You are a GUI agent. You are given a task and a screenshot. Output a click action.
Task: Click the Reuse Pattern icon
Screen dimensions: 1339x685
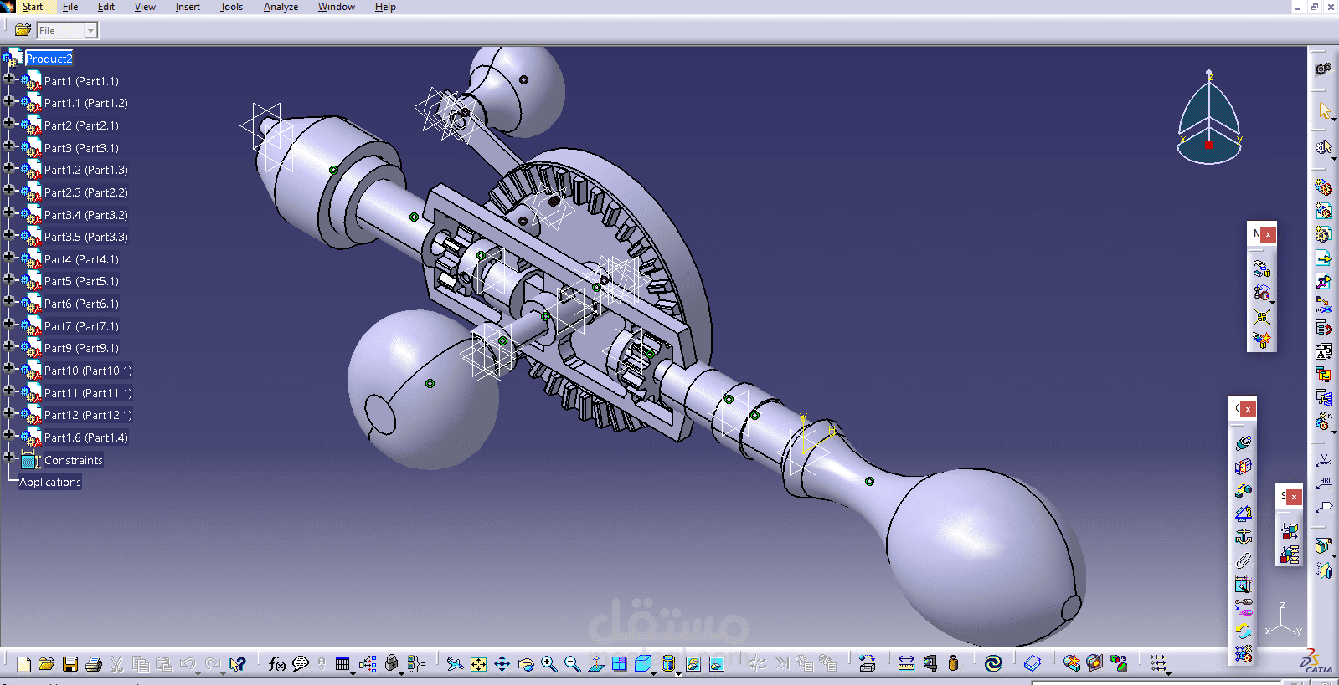(x=1244, y=654)
